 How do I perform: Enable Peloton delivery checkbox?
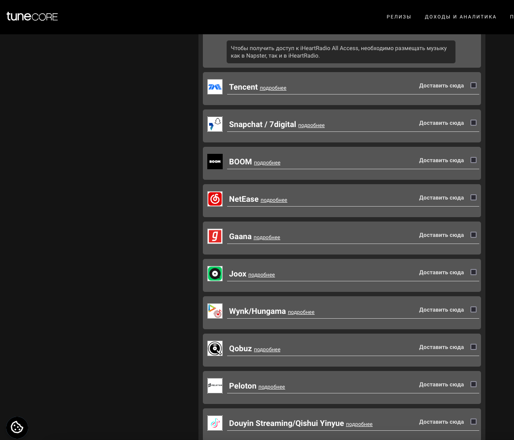pyautogui.click(x=474, y=384)
